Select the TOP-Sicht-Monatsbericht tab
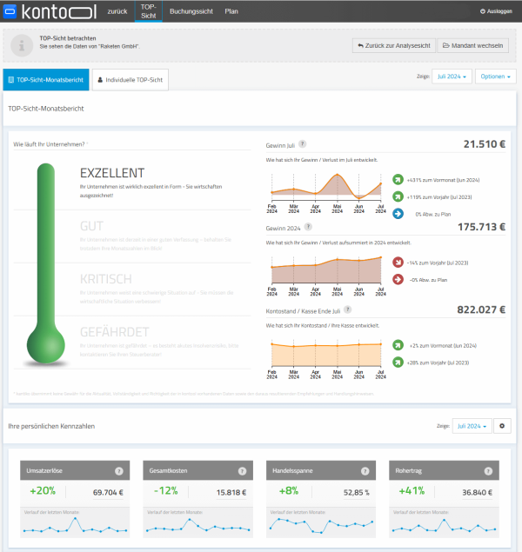This screenshot has height=552, width=522. point(45,79)
